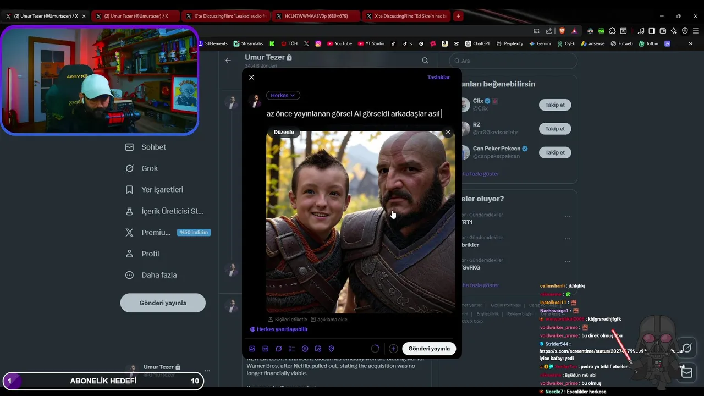This screenshot has height=396, width=704.
Task: Open the adsense bookmark
Action: tap(592, 43)
